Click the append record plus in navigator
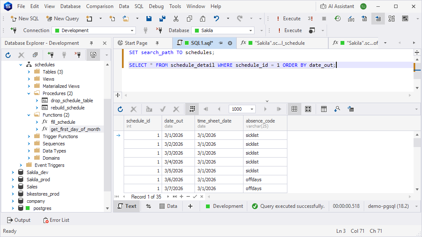Screen dimensions: 422x237 coord(181,196)
